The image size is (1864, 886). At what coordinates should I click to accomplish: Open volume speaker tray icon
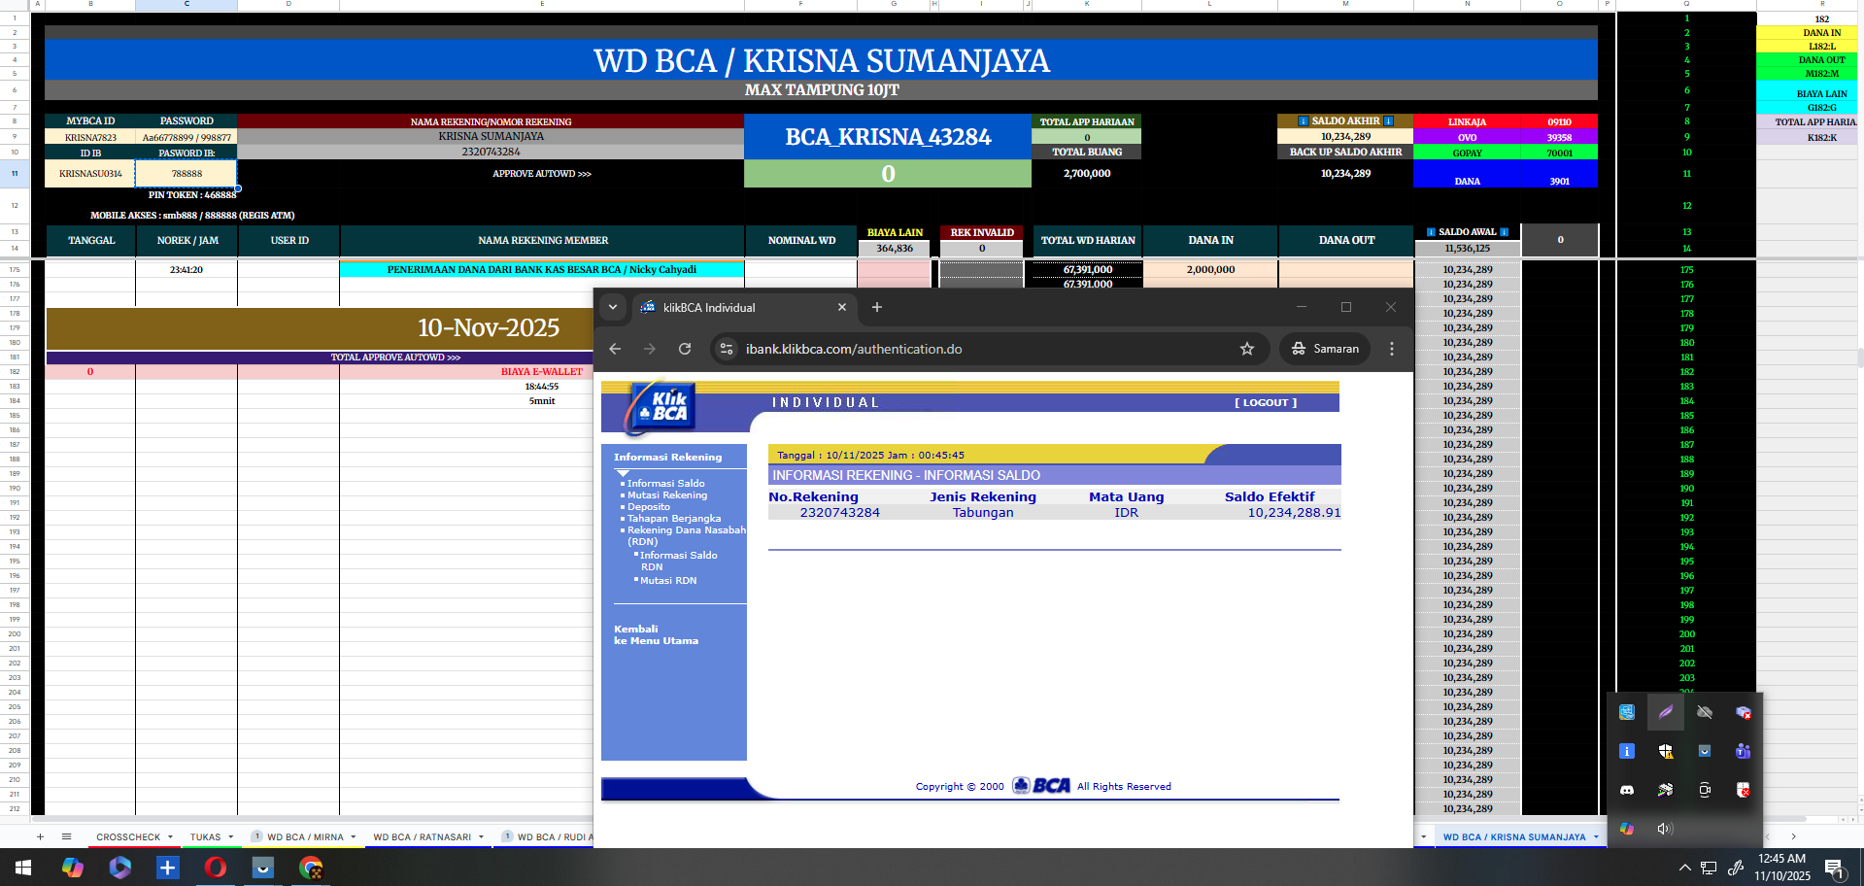click(1666, 829)
